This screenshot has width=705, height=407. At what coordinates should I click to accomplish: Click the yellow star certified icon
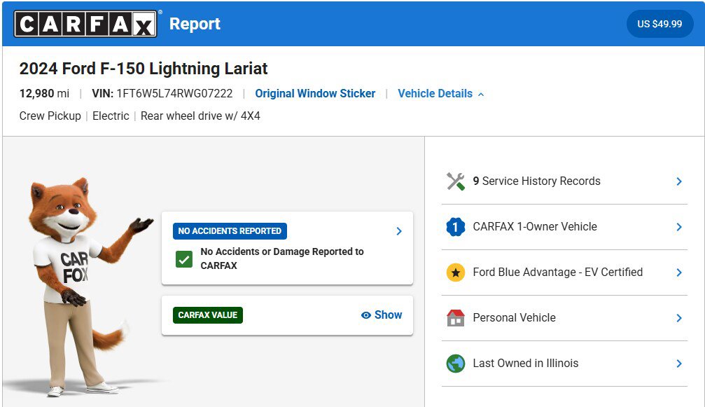point(456,272)
